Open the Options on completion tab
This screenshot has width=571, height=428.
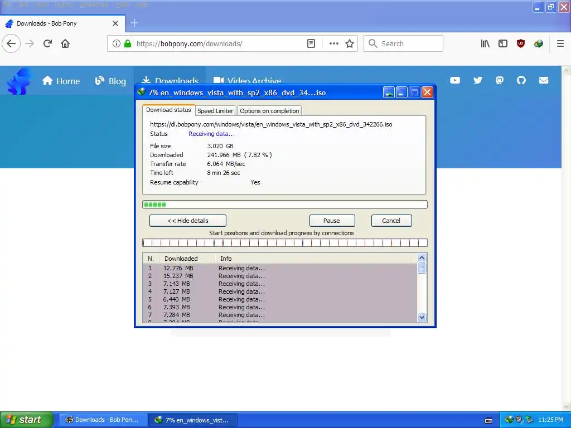pos(269,111)
